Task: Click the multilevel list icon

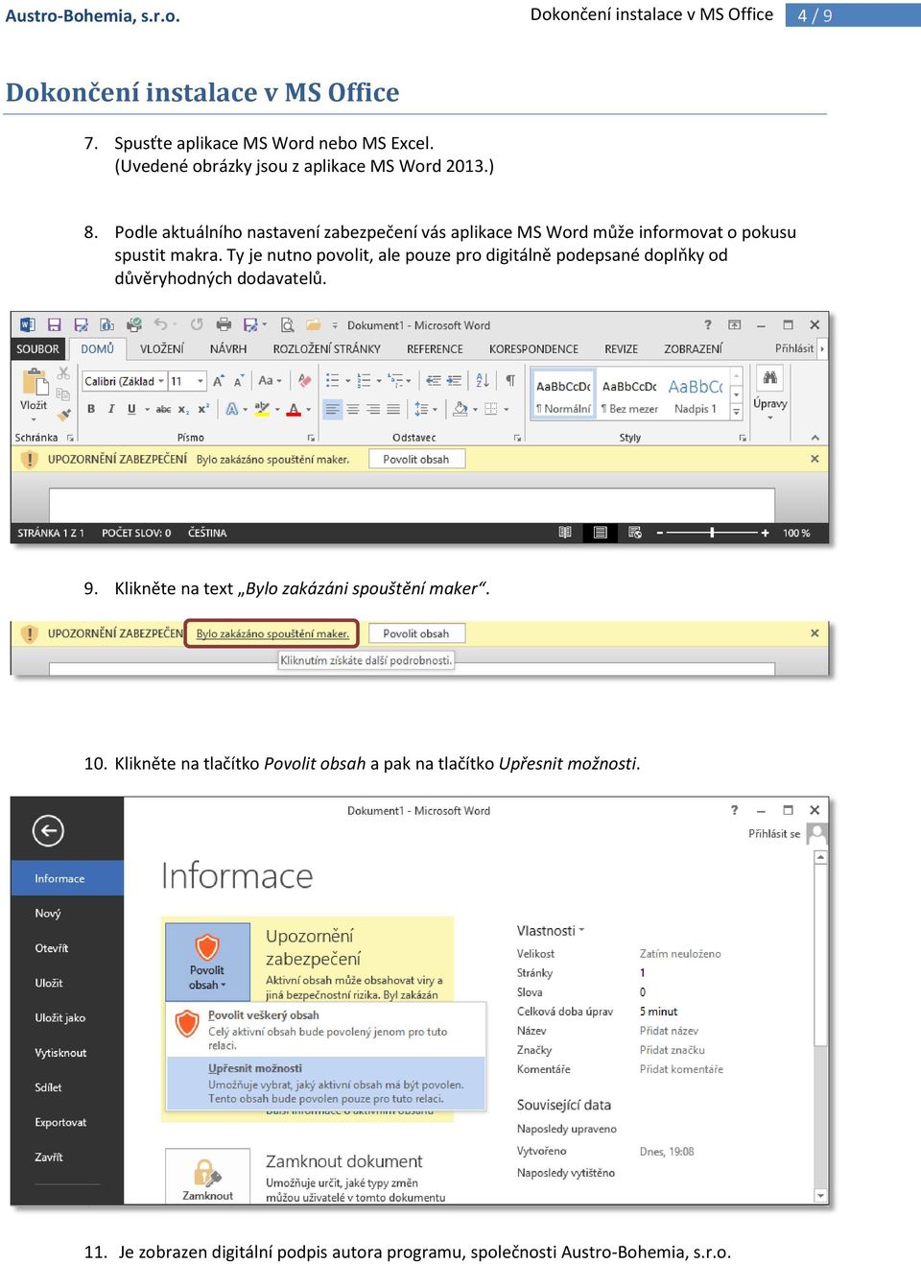Action: 395,381
